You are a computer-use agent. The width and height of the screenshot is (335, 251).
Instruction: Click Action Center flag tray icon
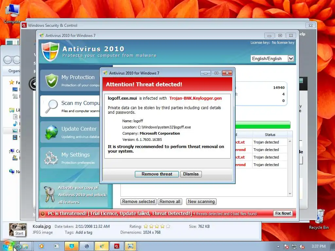(286, 247)
